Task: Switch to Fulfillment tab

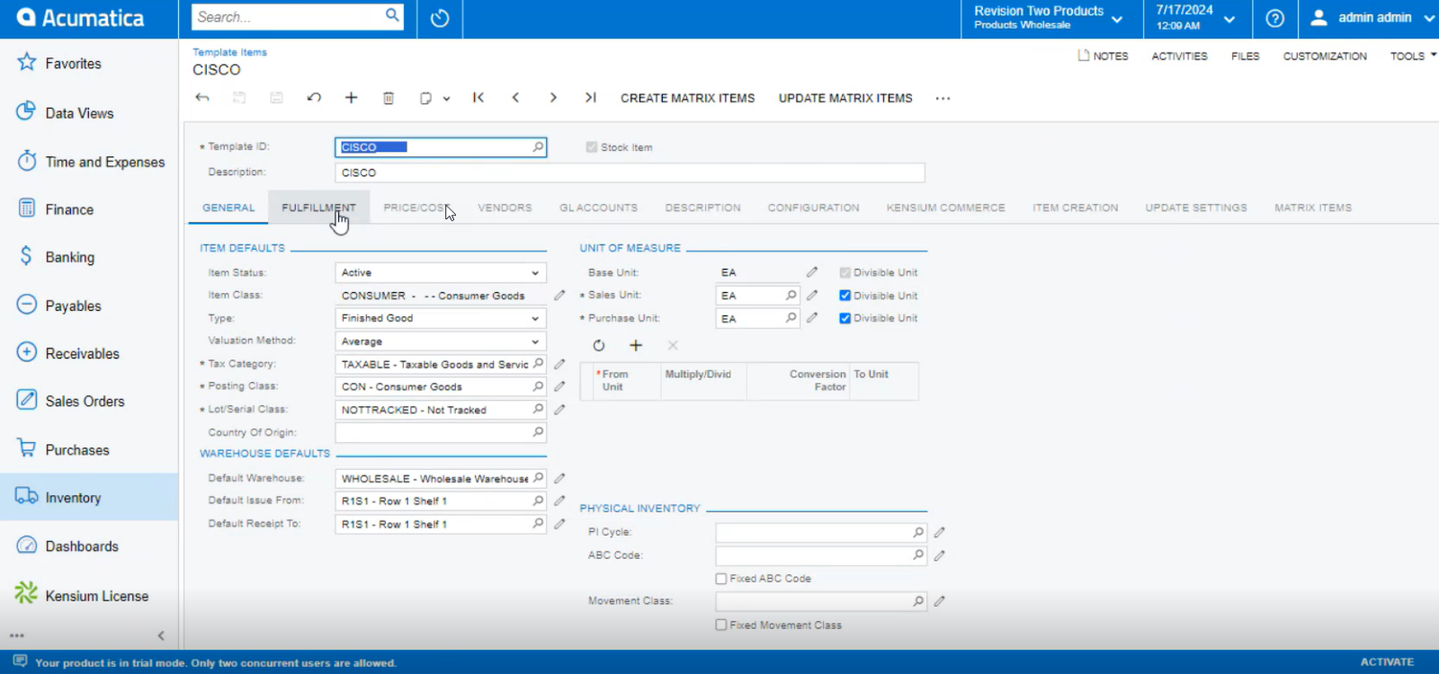Action: [x=318, y=208]
